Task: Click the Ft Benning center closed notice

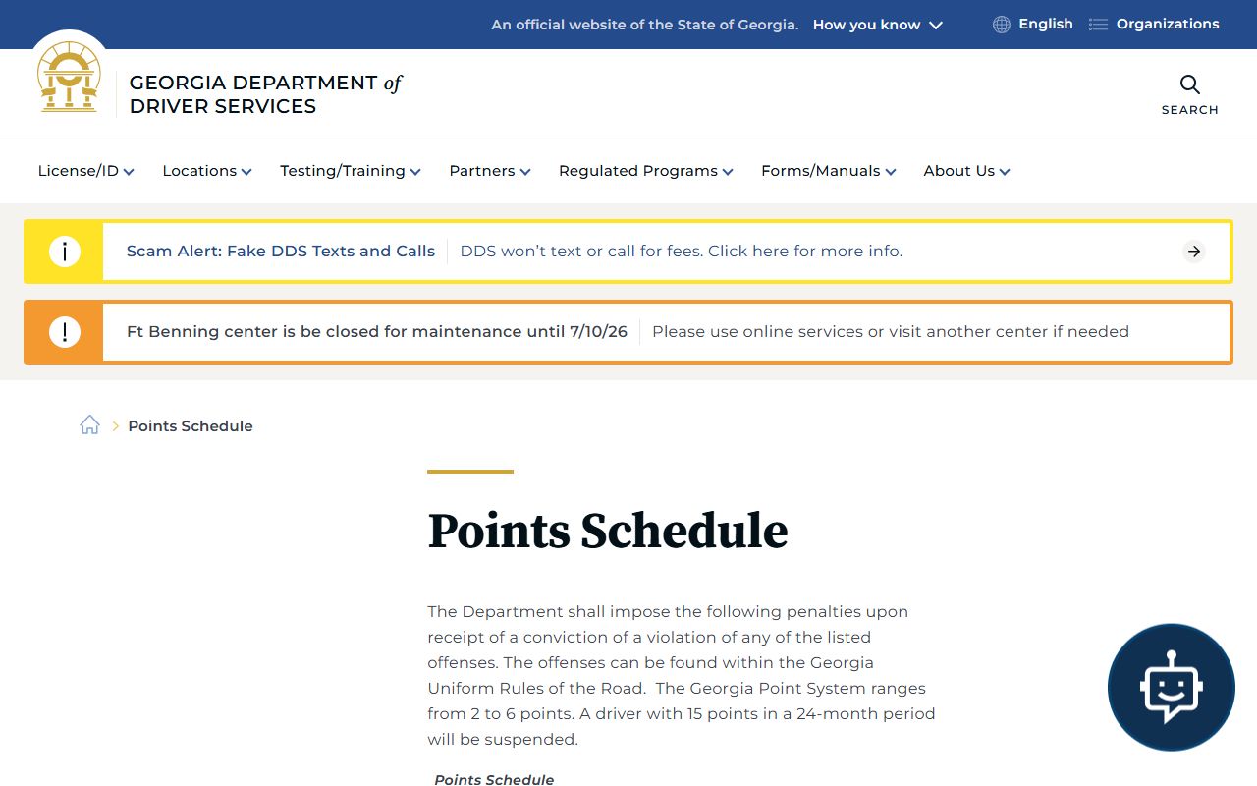Action: [x=377, y=332]
